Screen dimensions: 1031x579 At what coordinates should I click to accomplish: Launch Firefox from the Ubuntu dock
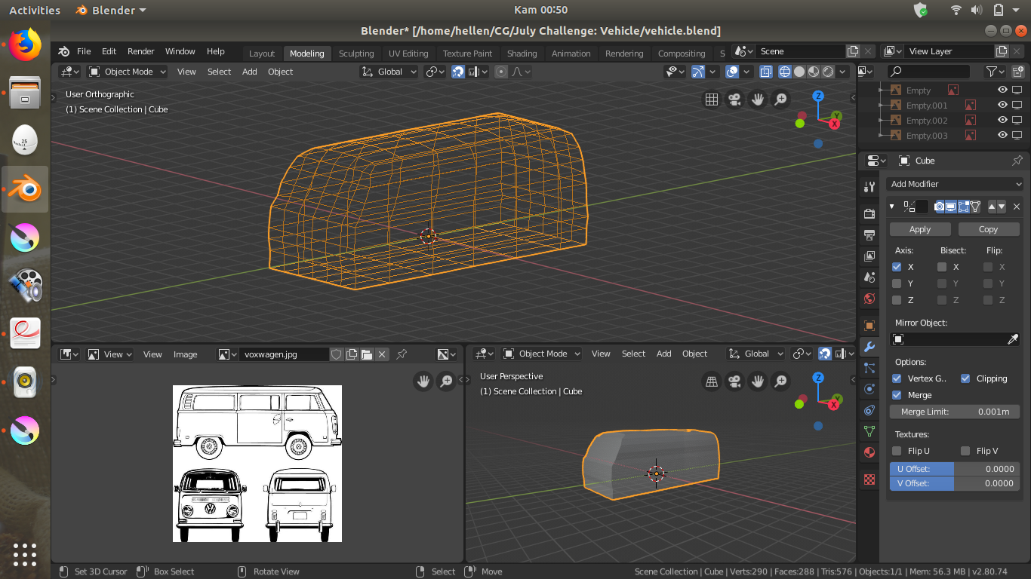tap(25, 45)
